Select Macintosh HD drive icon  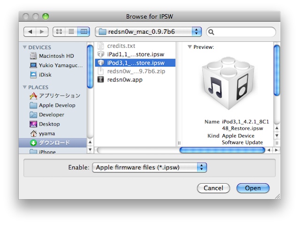point(33,56)
